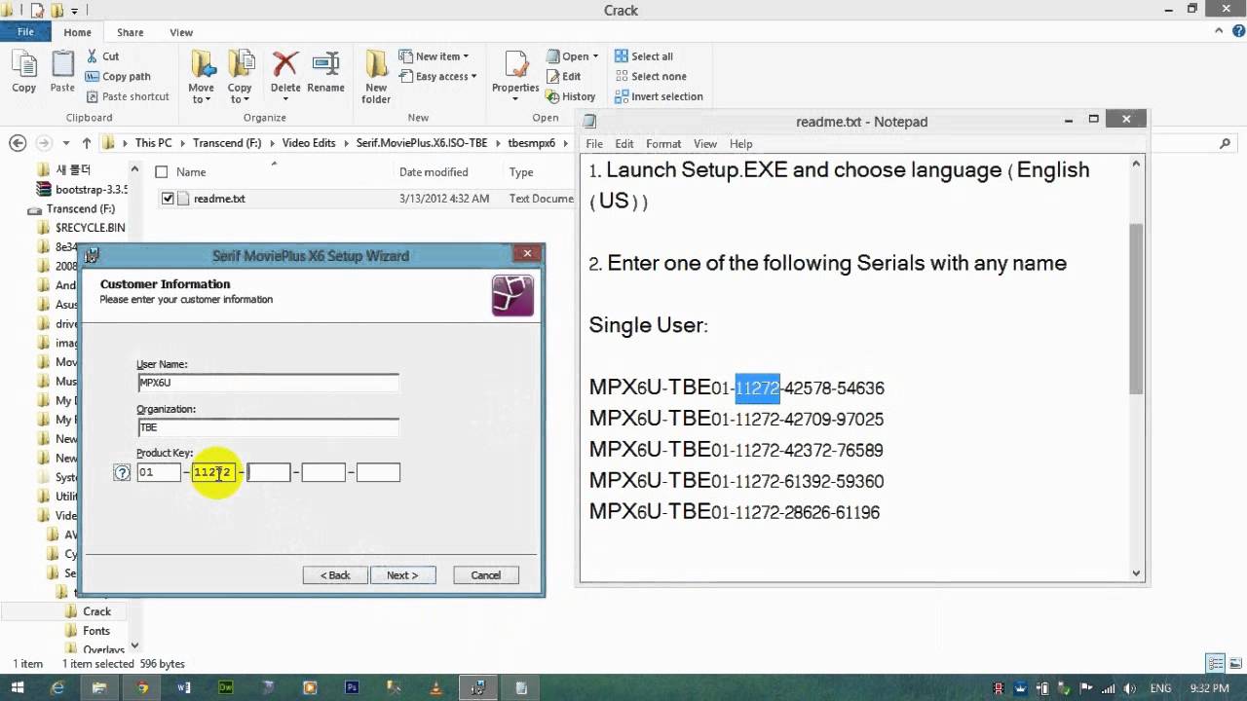Image resolution: width=1247 pixels, height=701 pixels.
Task: Switch to the Details view icon in the status bar
Action: coord(1215,664)
